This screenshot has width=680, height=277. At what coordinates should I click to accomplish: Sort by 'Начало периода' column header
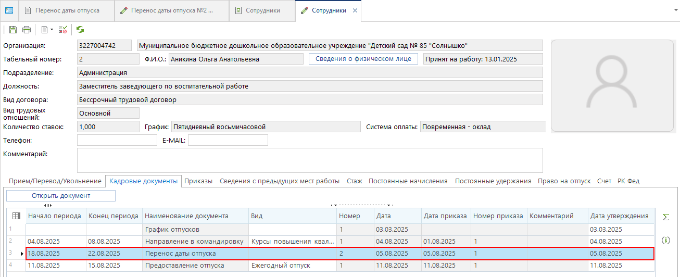click(55, 216)
